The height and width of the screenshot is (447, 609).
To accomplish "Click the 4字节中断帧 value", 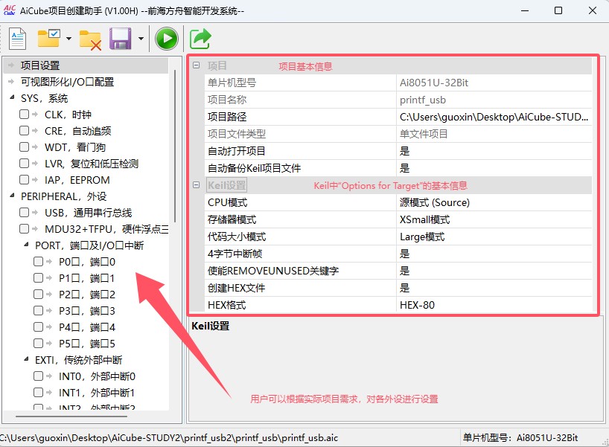I will [494, 254].
